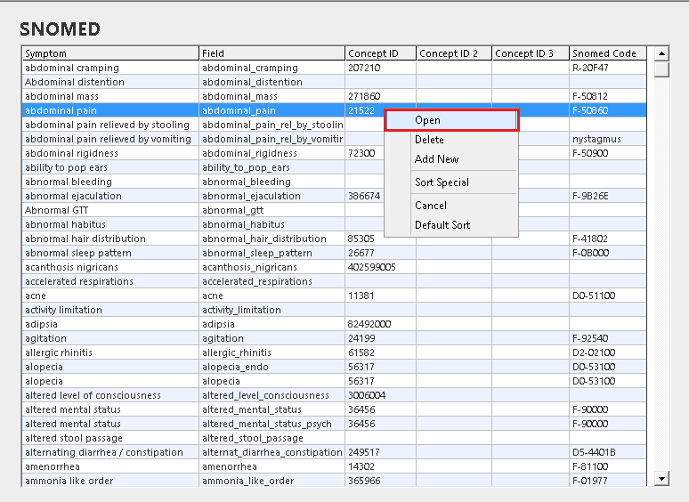The image size is (689, 502).
Task: Choose Default Sort menu entry
Action: point(451,225)
